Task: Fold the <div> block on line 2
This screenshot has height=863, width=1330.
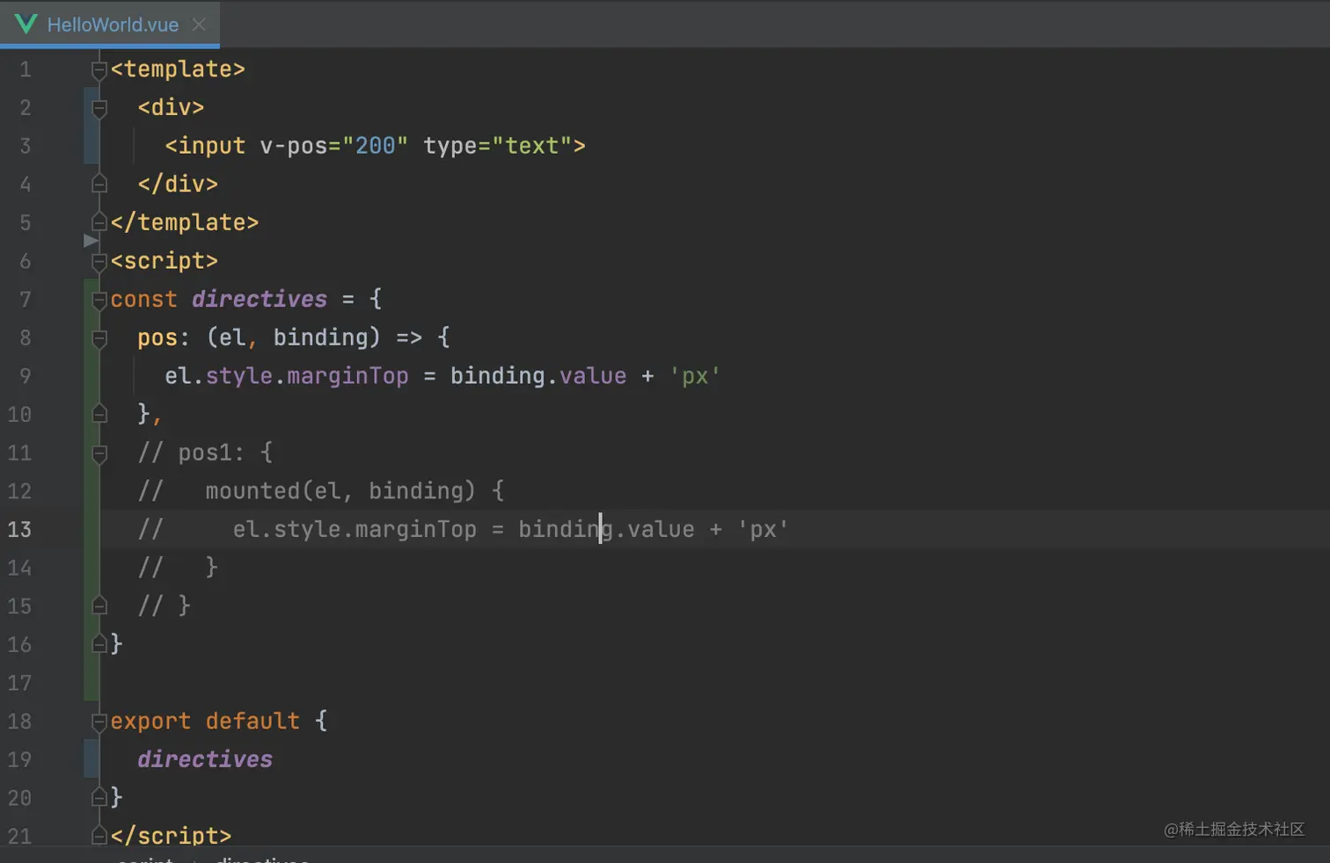Action: click(x=99, y=108)
